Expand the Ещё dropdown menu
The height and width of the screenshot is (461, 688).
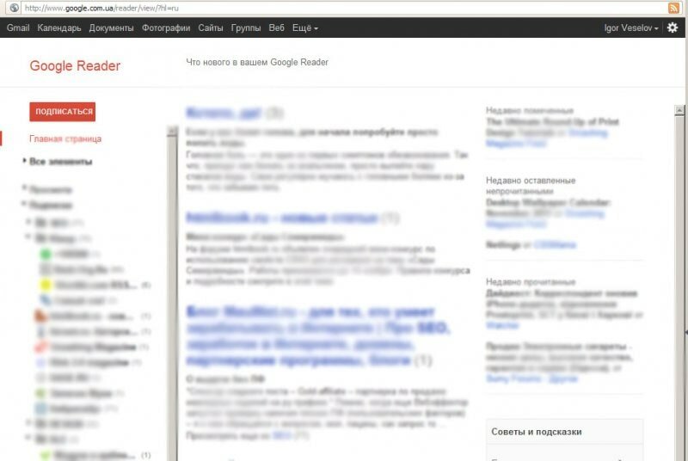tap(305, 28)
